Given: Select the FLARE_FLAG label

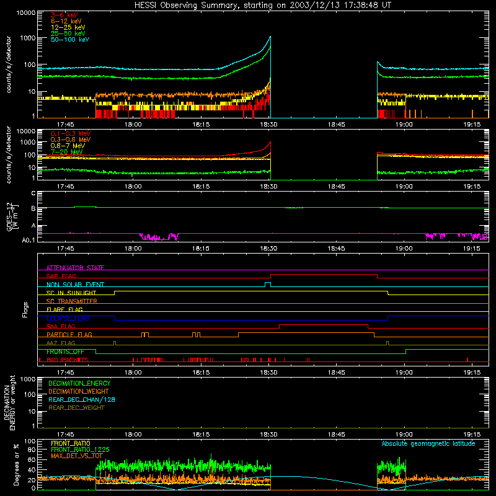Looking at the screenshot, I should (x=64, y=309).
